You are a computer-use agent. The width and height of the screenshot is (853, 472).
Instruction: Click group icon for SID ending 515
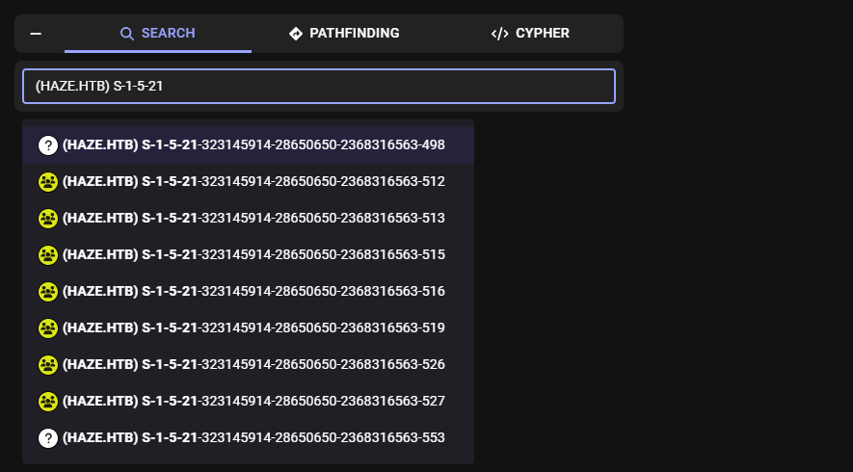(48, 255)
